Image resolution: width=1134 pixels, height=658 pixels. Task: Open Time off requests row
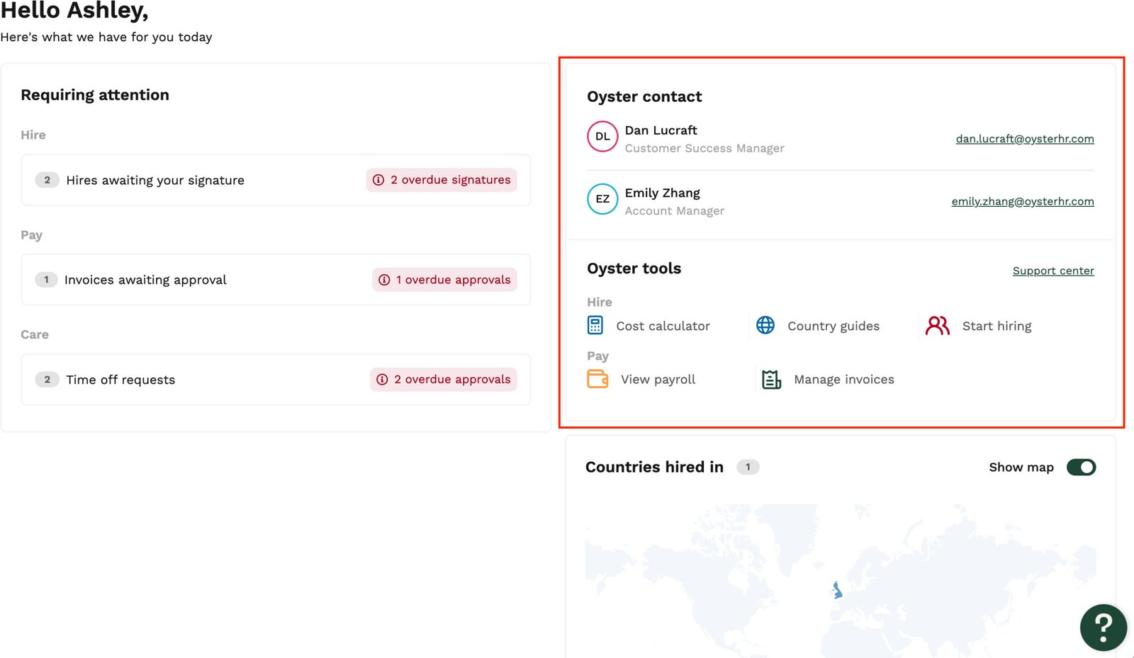coord(276,380)
